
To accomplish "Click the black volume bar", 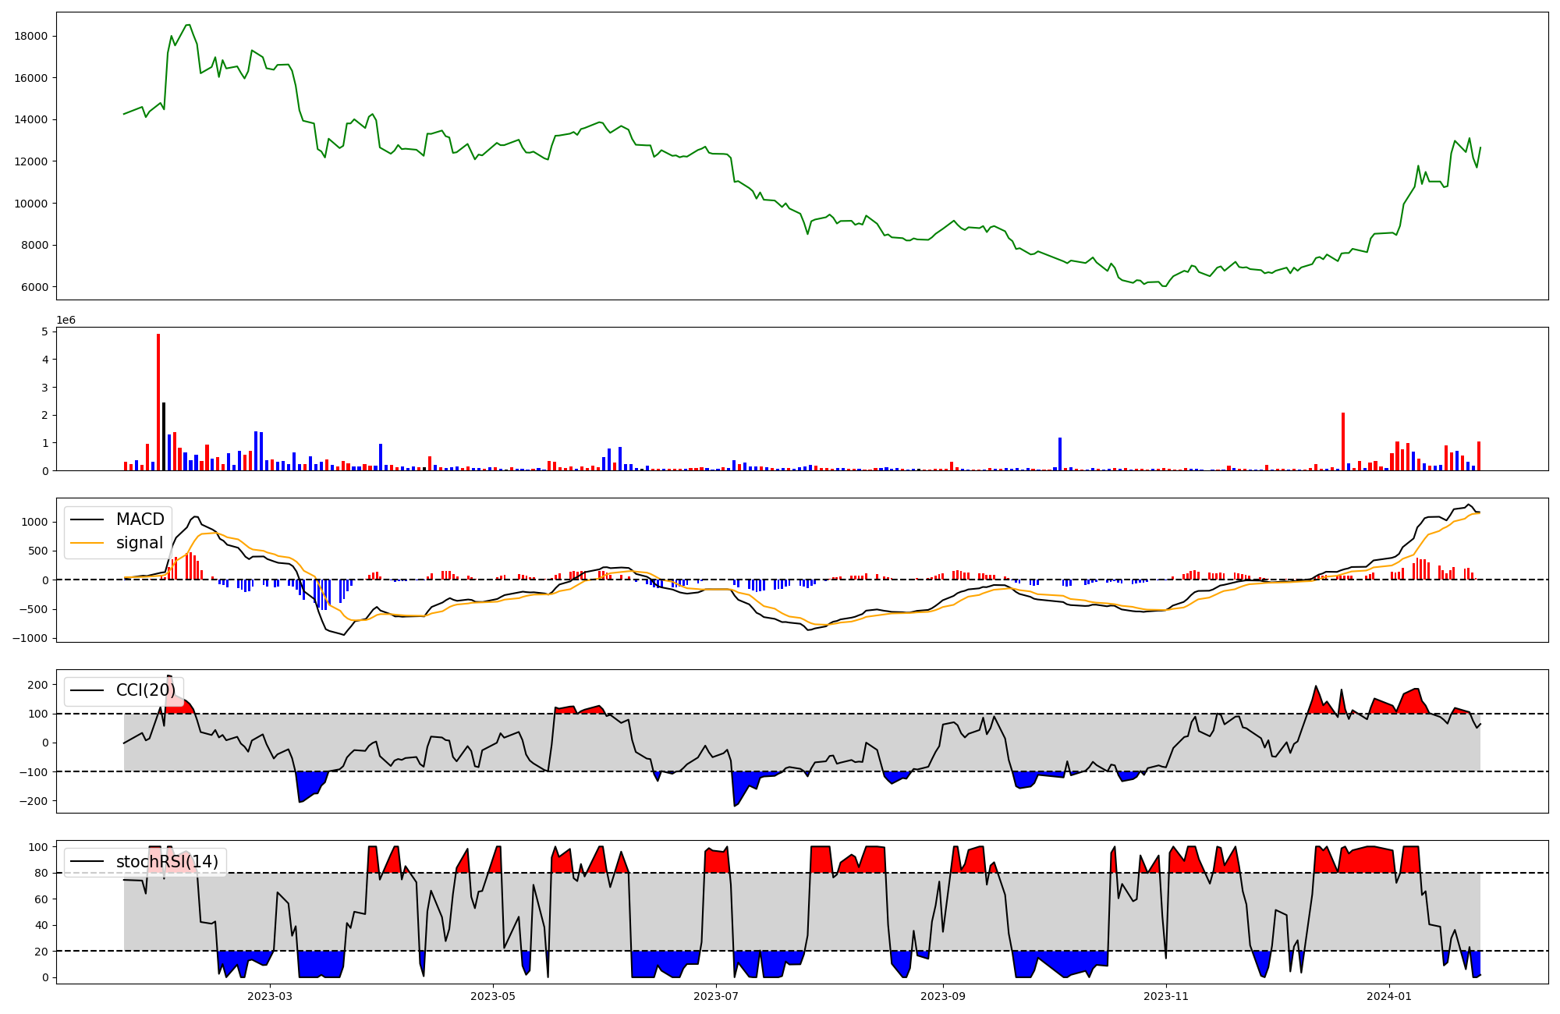I will point(164,437).
